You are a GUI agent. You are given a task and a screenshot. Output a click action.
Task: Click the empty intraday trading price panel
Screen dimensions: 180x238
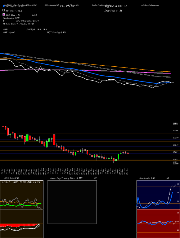72,202
